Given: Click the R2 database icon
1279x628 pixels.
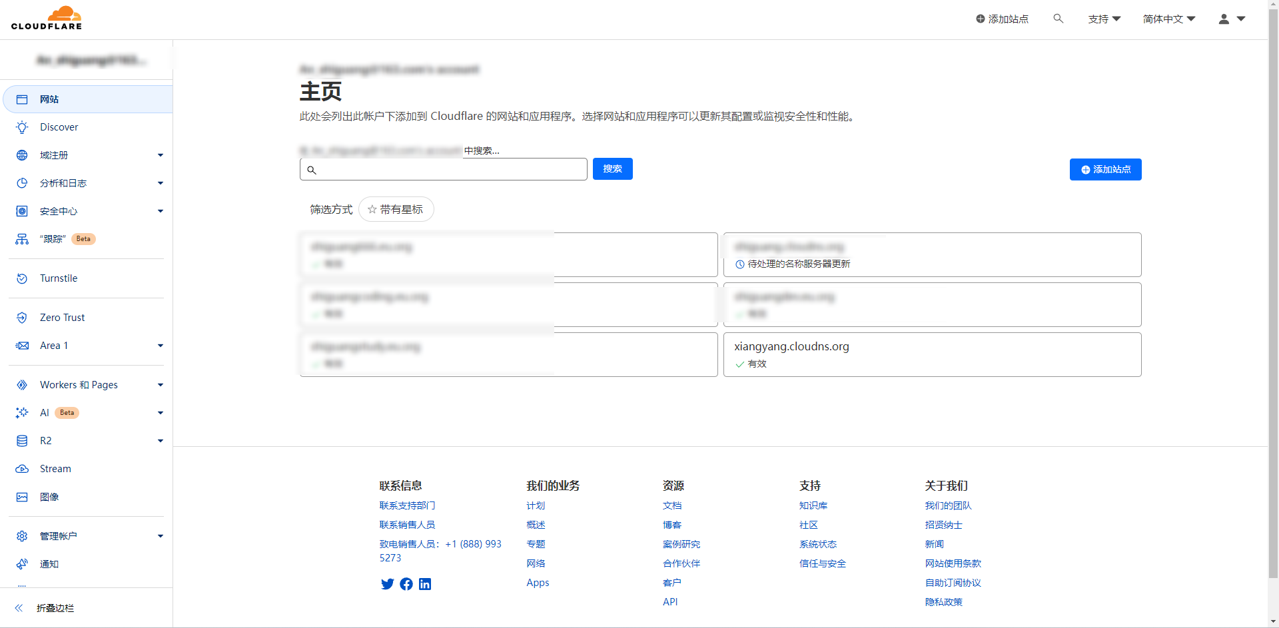Looking at the screenshot, I should (x=22, y=441).
